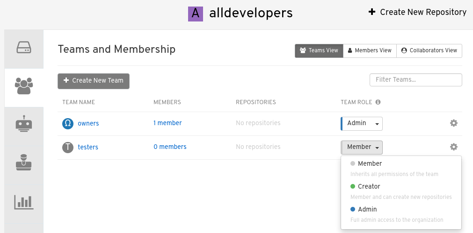The image size is (473, 233).
Task: Switch to Members View
Action: tap(370, 50)
